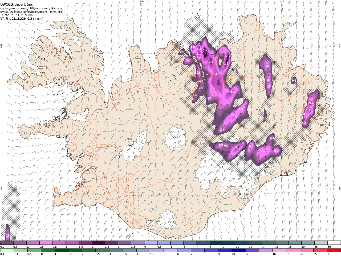This screenshot has height=256, width=341.
Task: Click the 1.5 snowfall value on the map
Action: [x=215, y=74]
